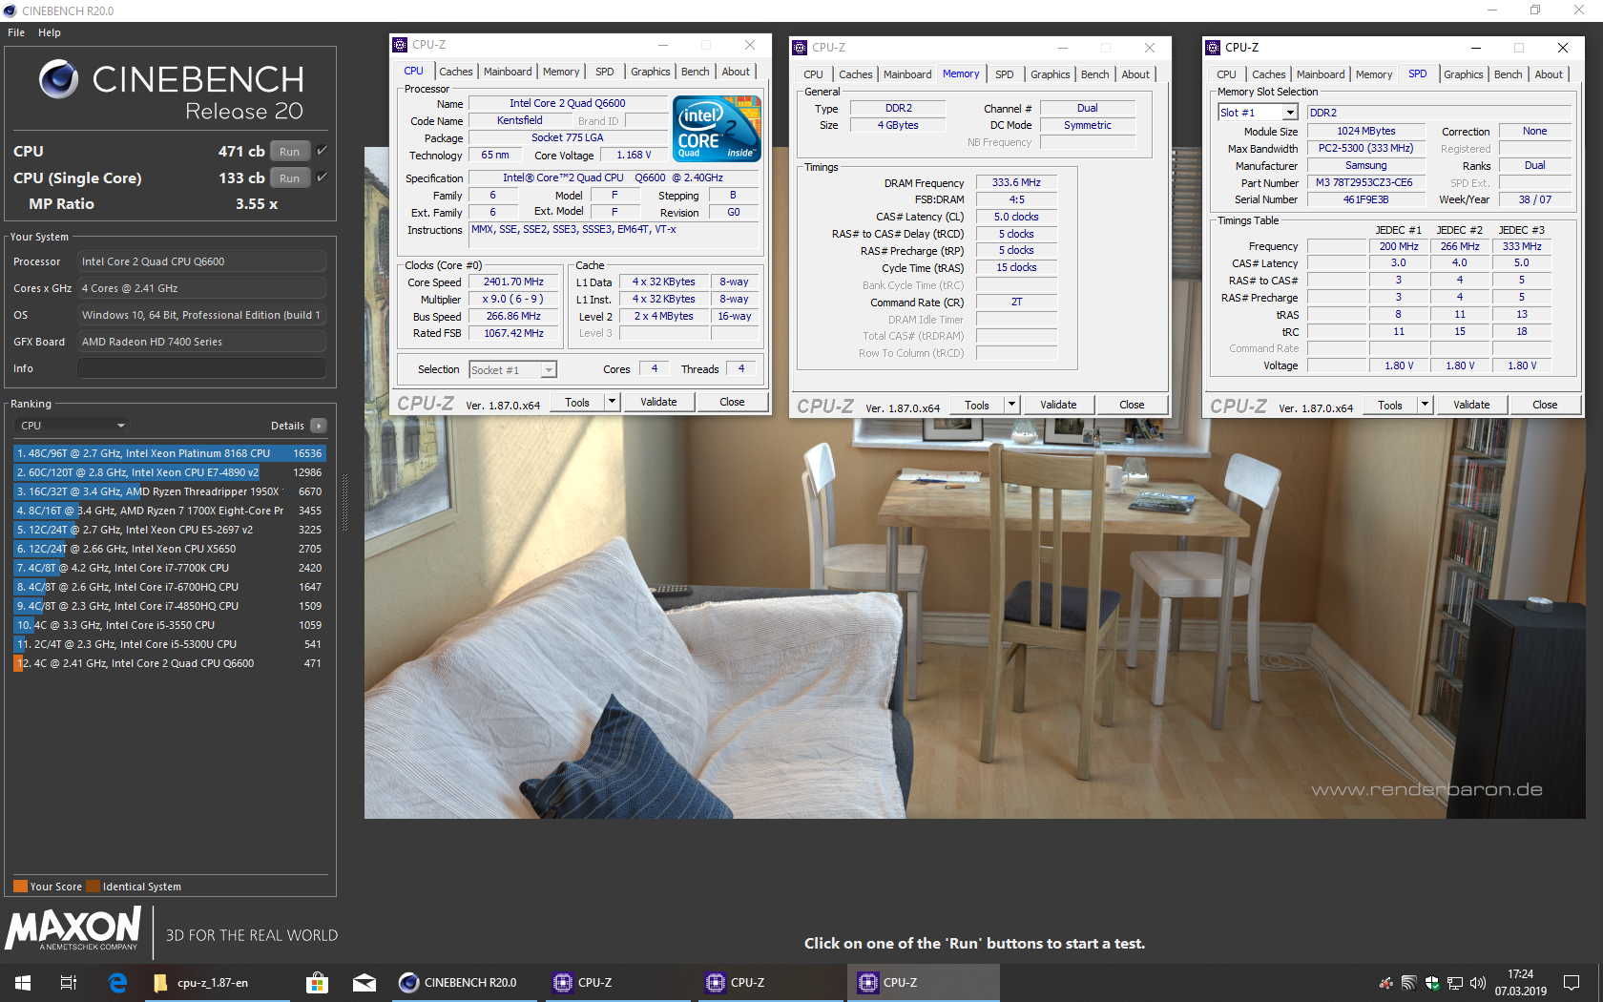Image resolution: width=1603 pixels, height=1002 pixels.
Task: Open the Cinebench File menu
Action: click(16, 32)
